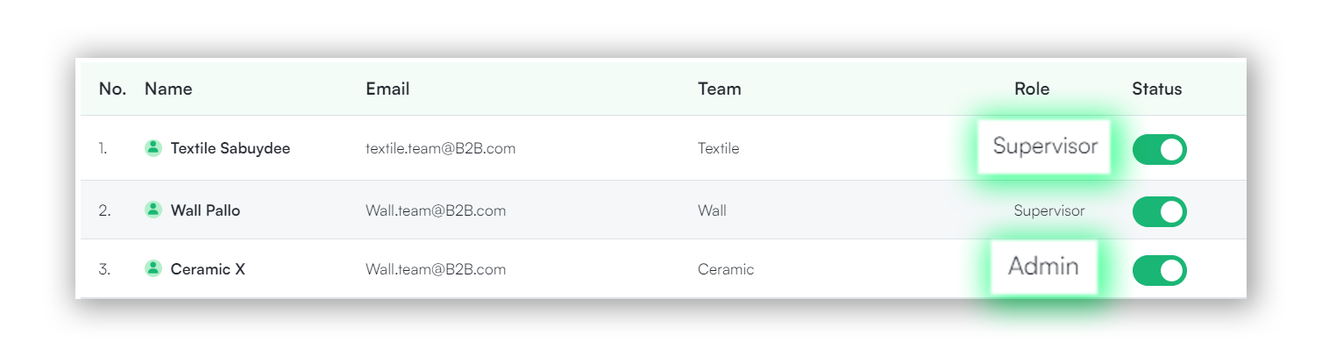This screenshot has width=1322, height=356.
Task: Disable the status toggle for Textile Sabuydee
Action: tap(1159, 149)
